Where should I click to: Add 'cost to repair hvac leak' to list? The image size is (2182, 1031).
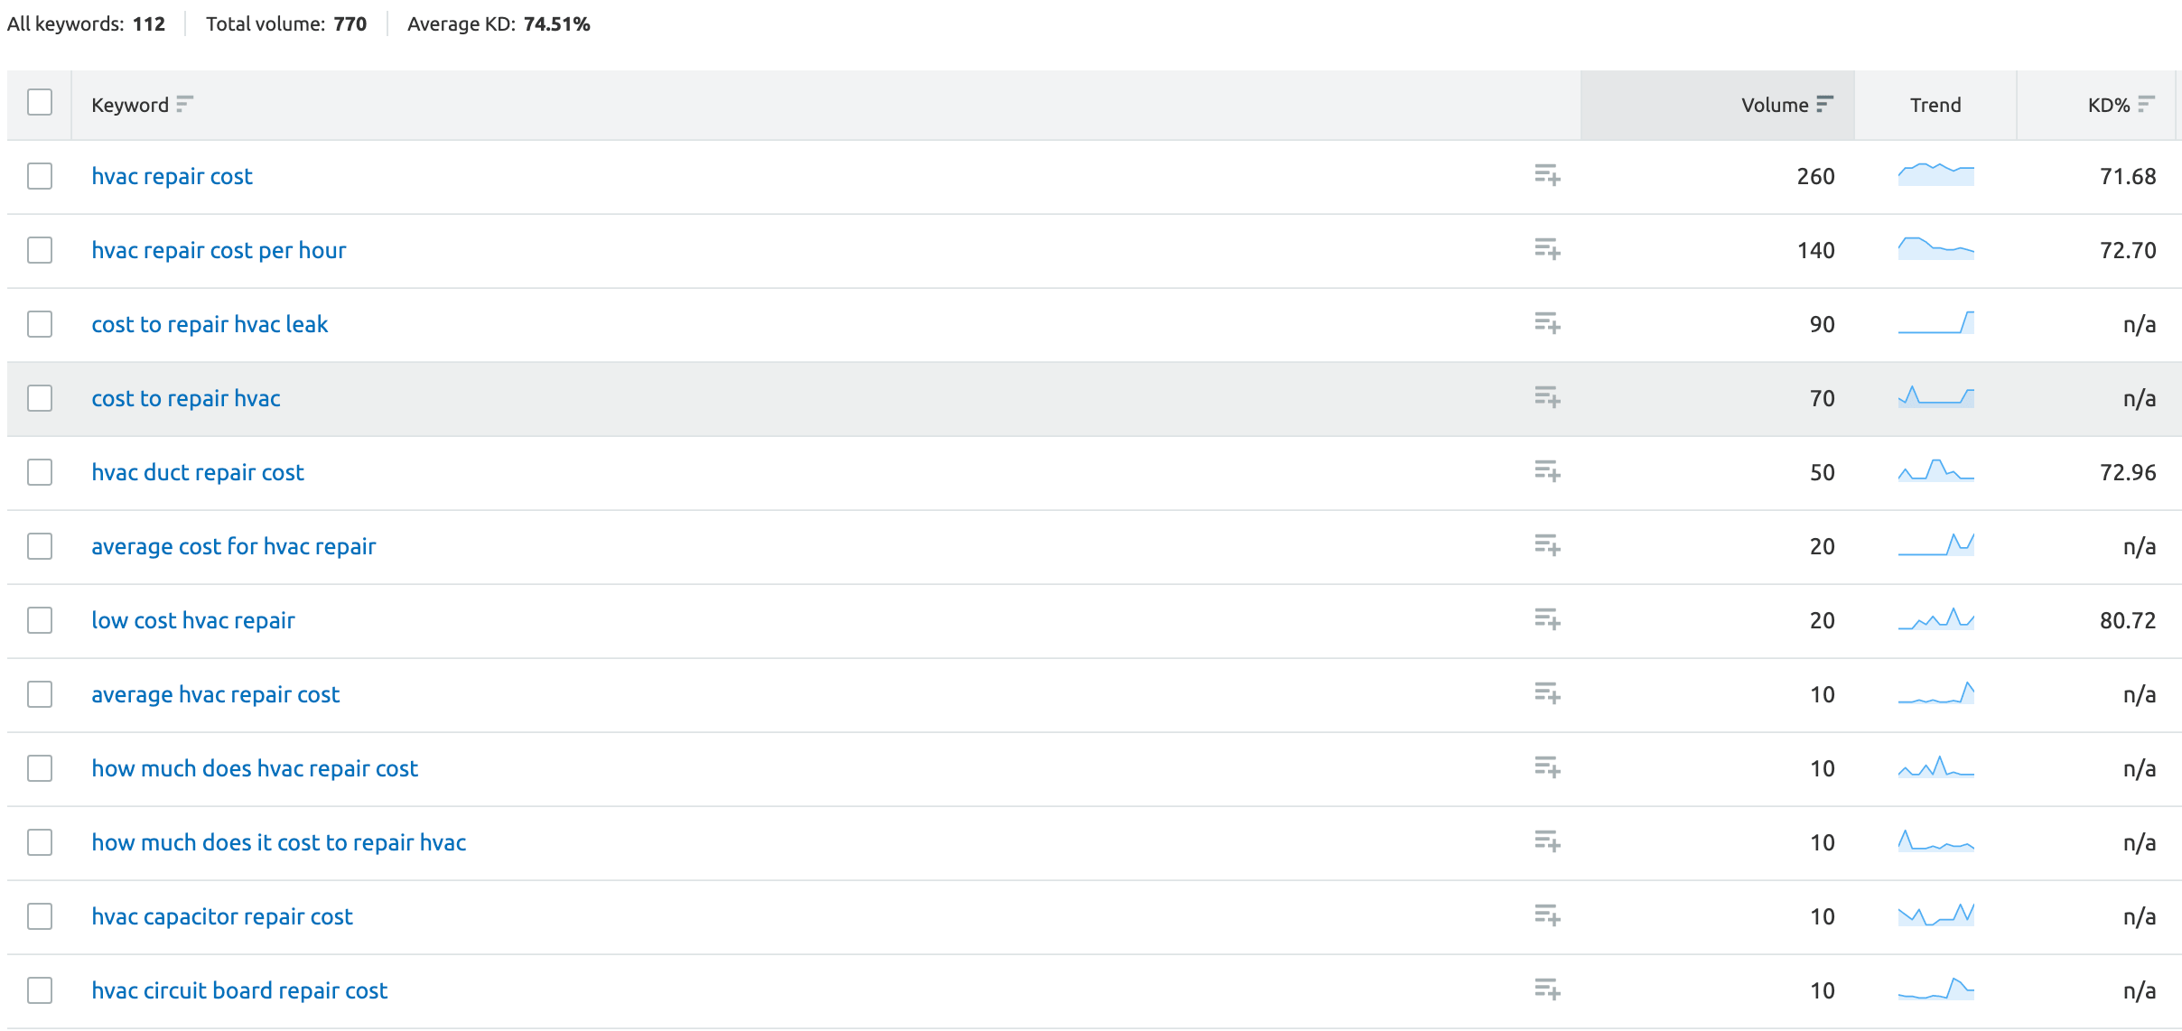coord(1547,323)
